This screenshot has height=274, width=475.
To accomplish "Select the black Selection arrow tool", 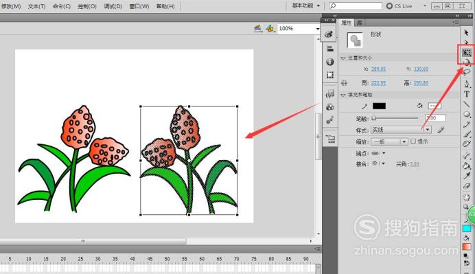I will [467, 32].
